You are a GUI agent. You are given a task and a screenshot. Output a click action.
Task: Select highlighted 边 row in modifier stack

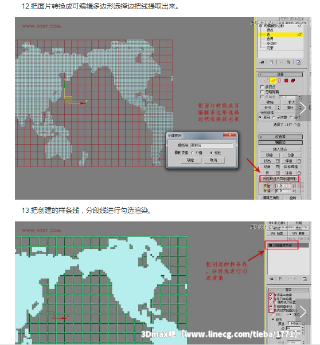[x=280, y=34]
